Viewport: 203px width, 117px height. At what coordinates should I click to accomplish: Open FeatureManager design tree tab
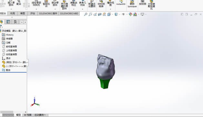point(2,22)
